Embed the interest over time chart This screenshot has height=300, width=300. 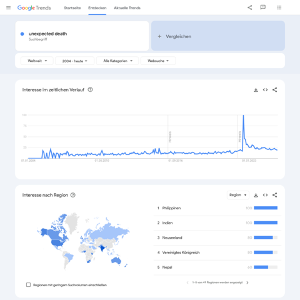click(265, 90)
